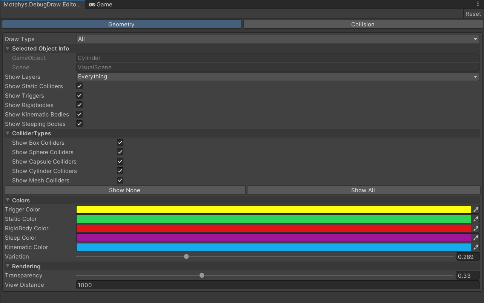Screen dimensions: 484x303
Task: Click the Variation value field 0.289
Action: click(x=468, y=257)
